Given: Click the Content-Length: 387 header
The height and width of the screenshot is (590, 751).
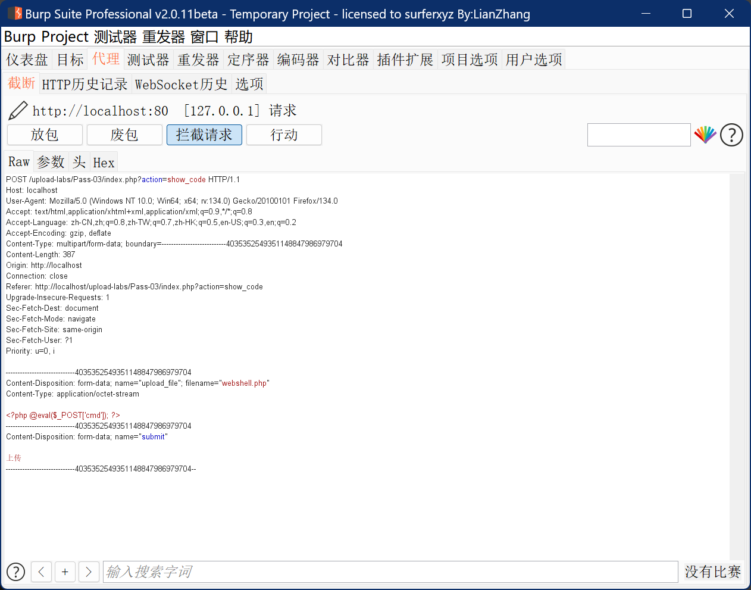Looking at the screenshot, I should [x=40, y=254].
